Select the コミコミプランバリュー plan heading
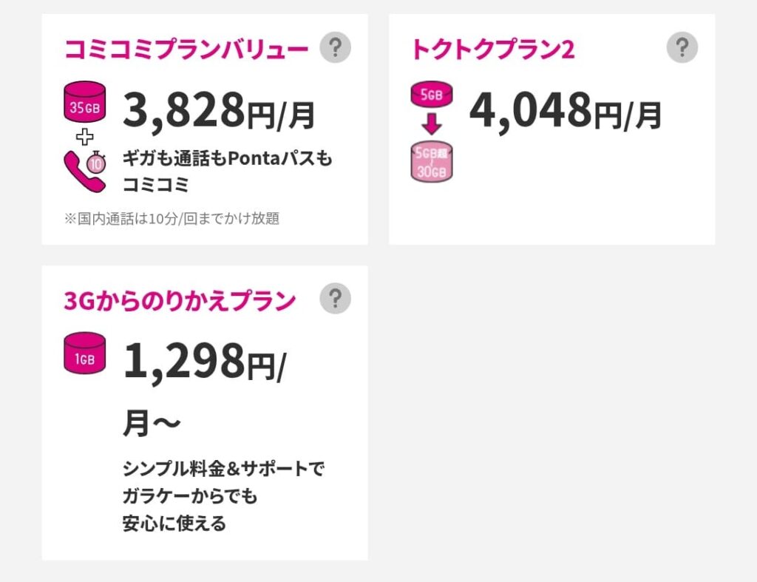The width and height of the screenshot is (757, 582). [x=186, y=47]
